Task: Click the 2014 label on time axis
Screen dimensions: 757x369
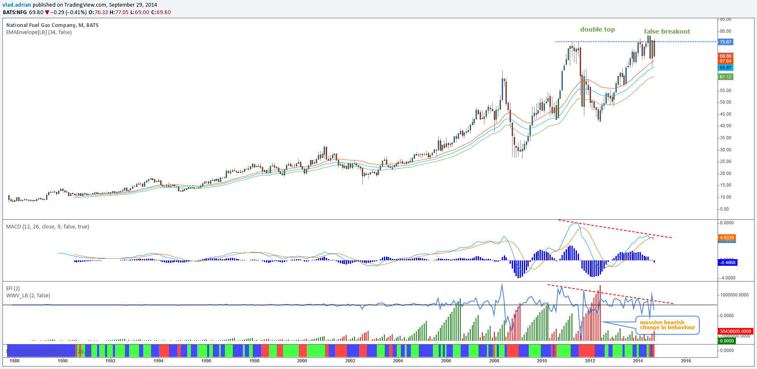Action: [638, 360]
